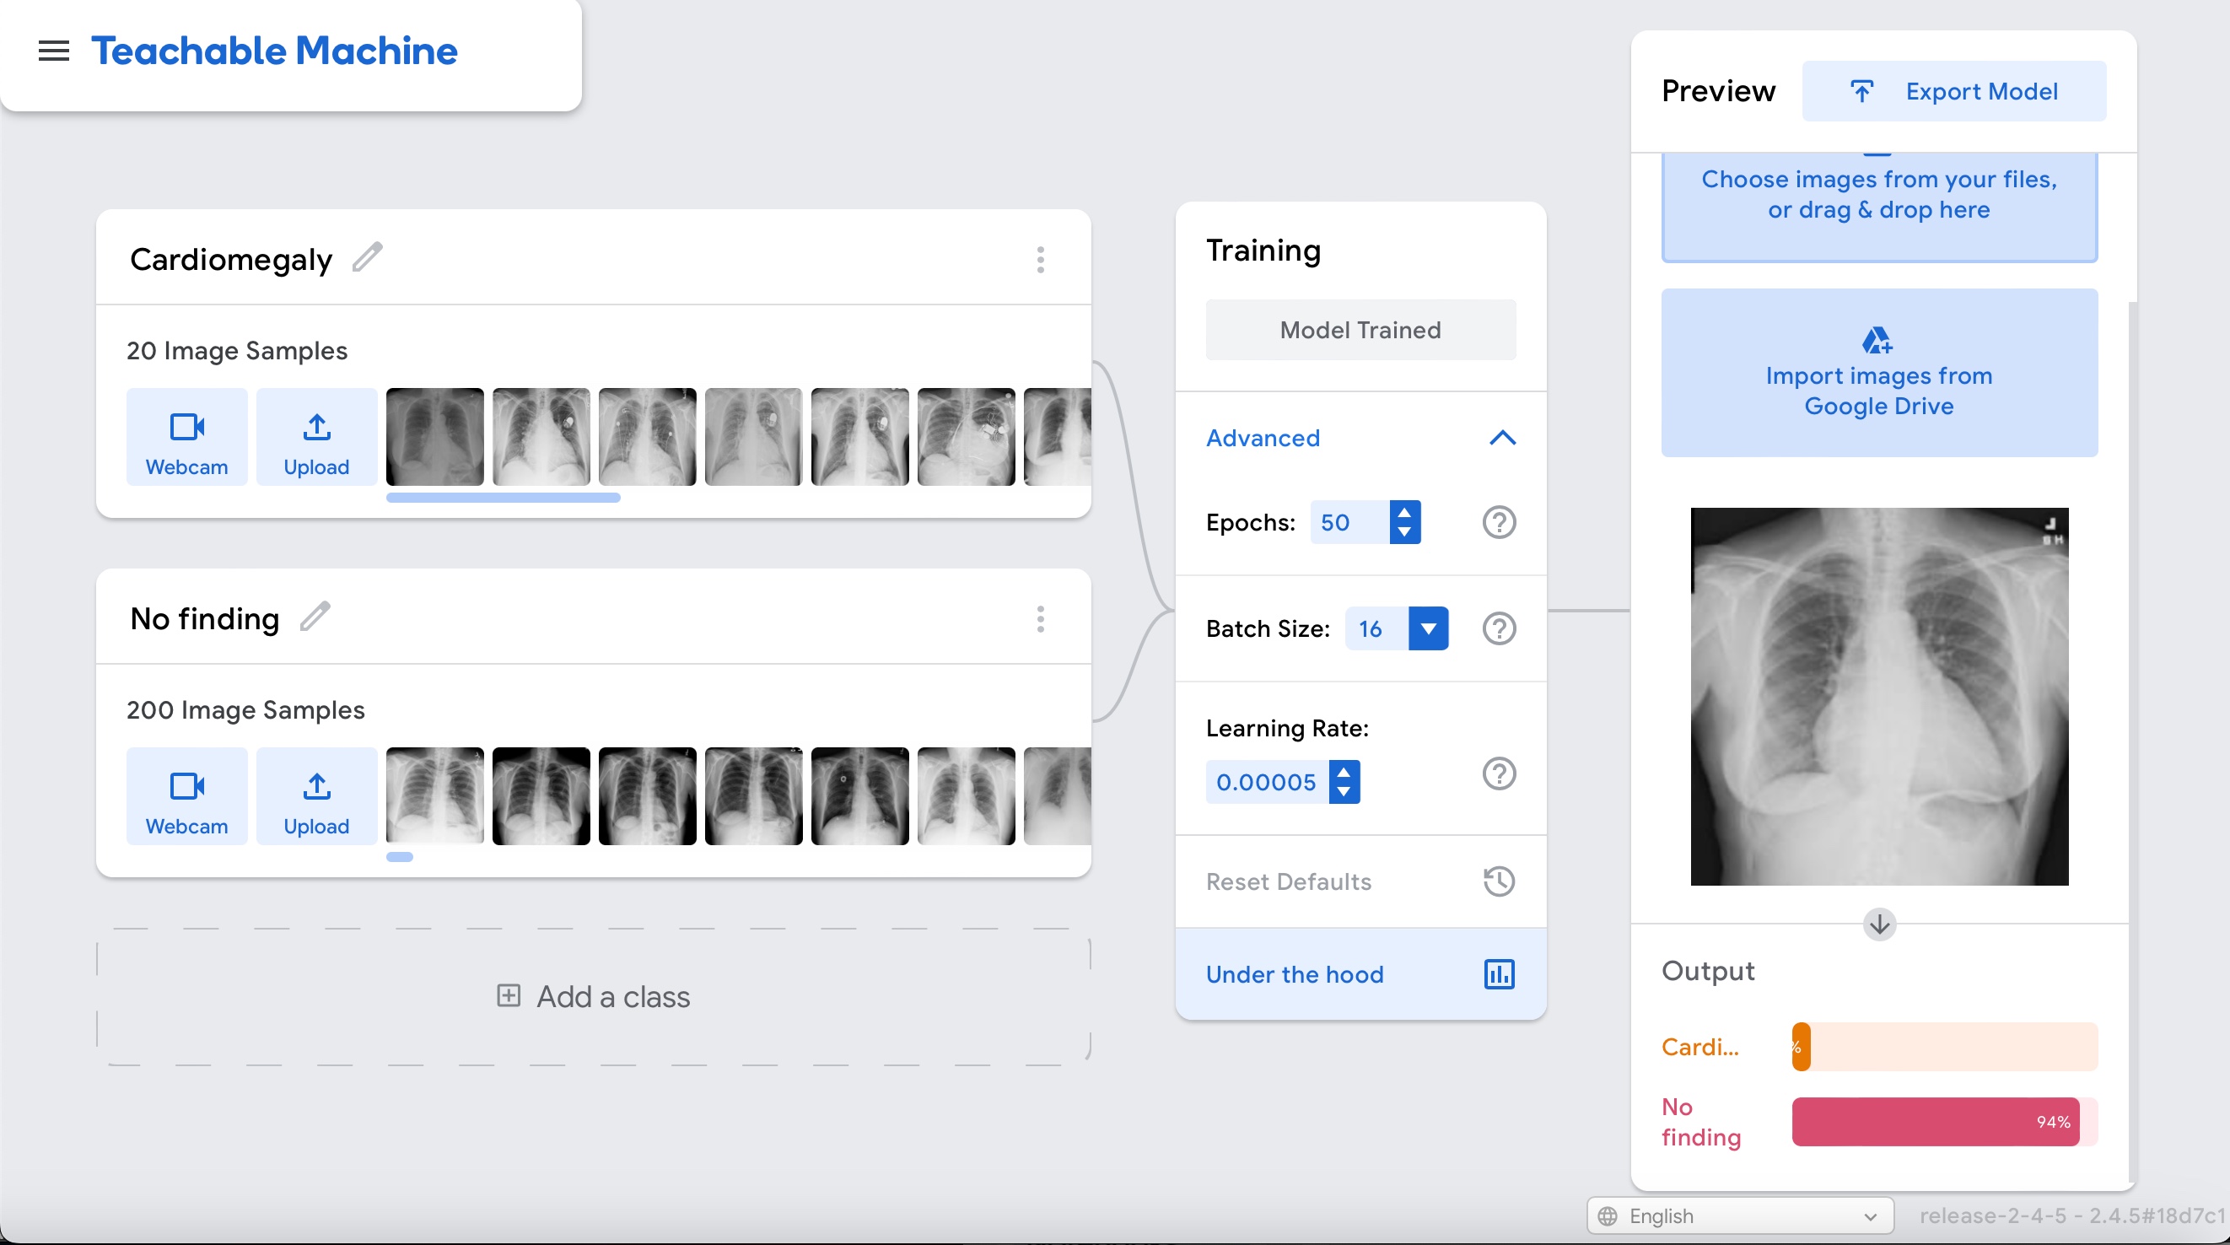Click the Epochs stepper arrows
Image resolution: width=2230 pixels, height=1245 pixels.
(1404, 522)
